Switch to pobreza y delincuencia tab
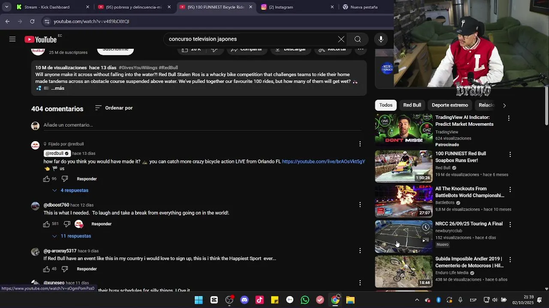The height and width of the screenshot is (308, 549). (133, 7)
